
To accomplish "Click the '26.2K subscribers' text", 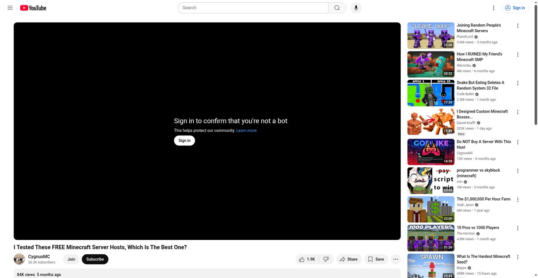I will [x=42, y=262].
